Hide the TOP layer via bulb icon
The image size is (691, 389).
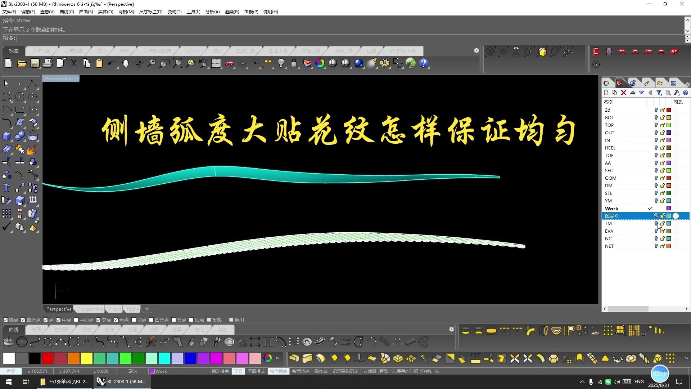[656, 125]
